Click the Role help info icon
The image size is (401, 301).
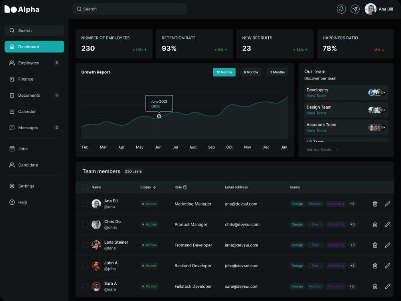coord(185,187)
